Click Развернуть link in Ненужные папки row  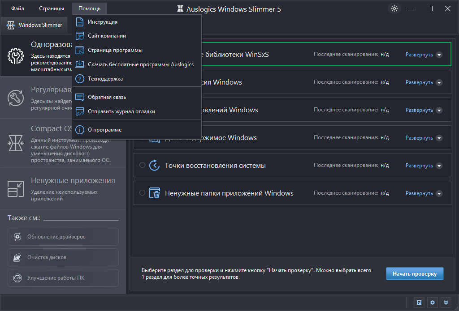[419, 193]
